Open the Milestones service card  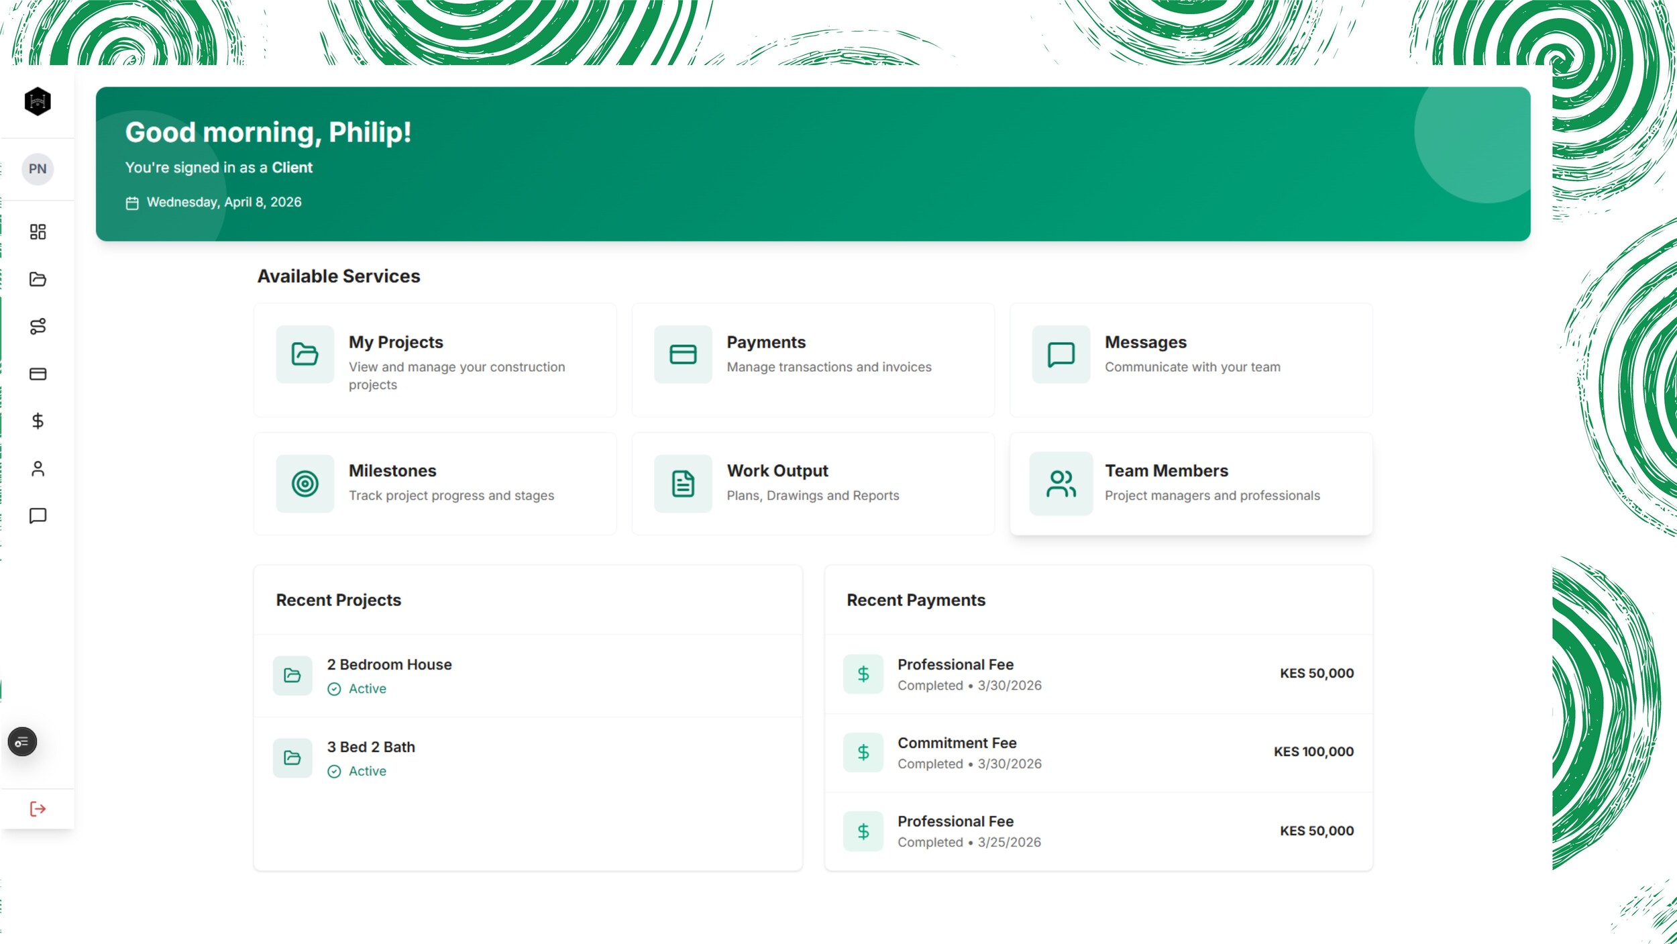point(435,484)
